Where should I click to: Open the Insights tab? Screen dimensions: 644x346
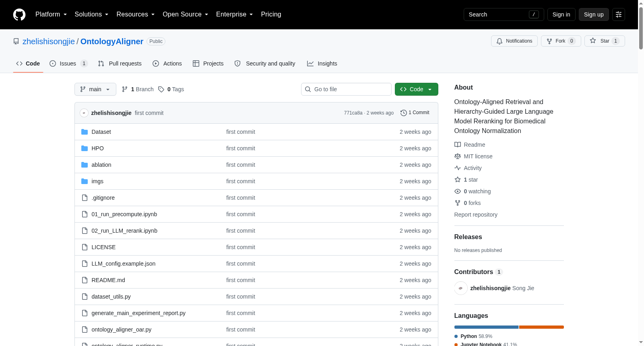tap(322, 63)
